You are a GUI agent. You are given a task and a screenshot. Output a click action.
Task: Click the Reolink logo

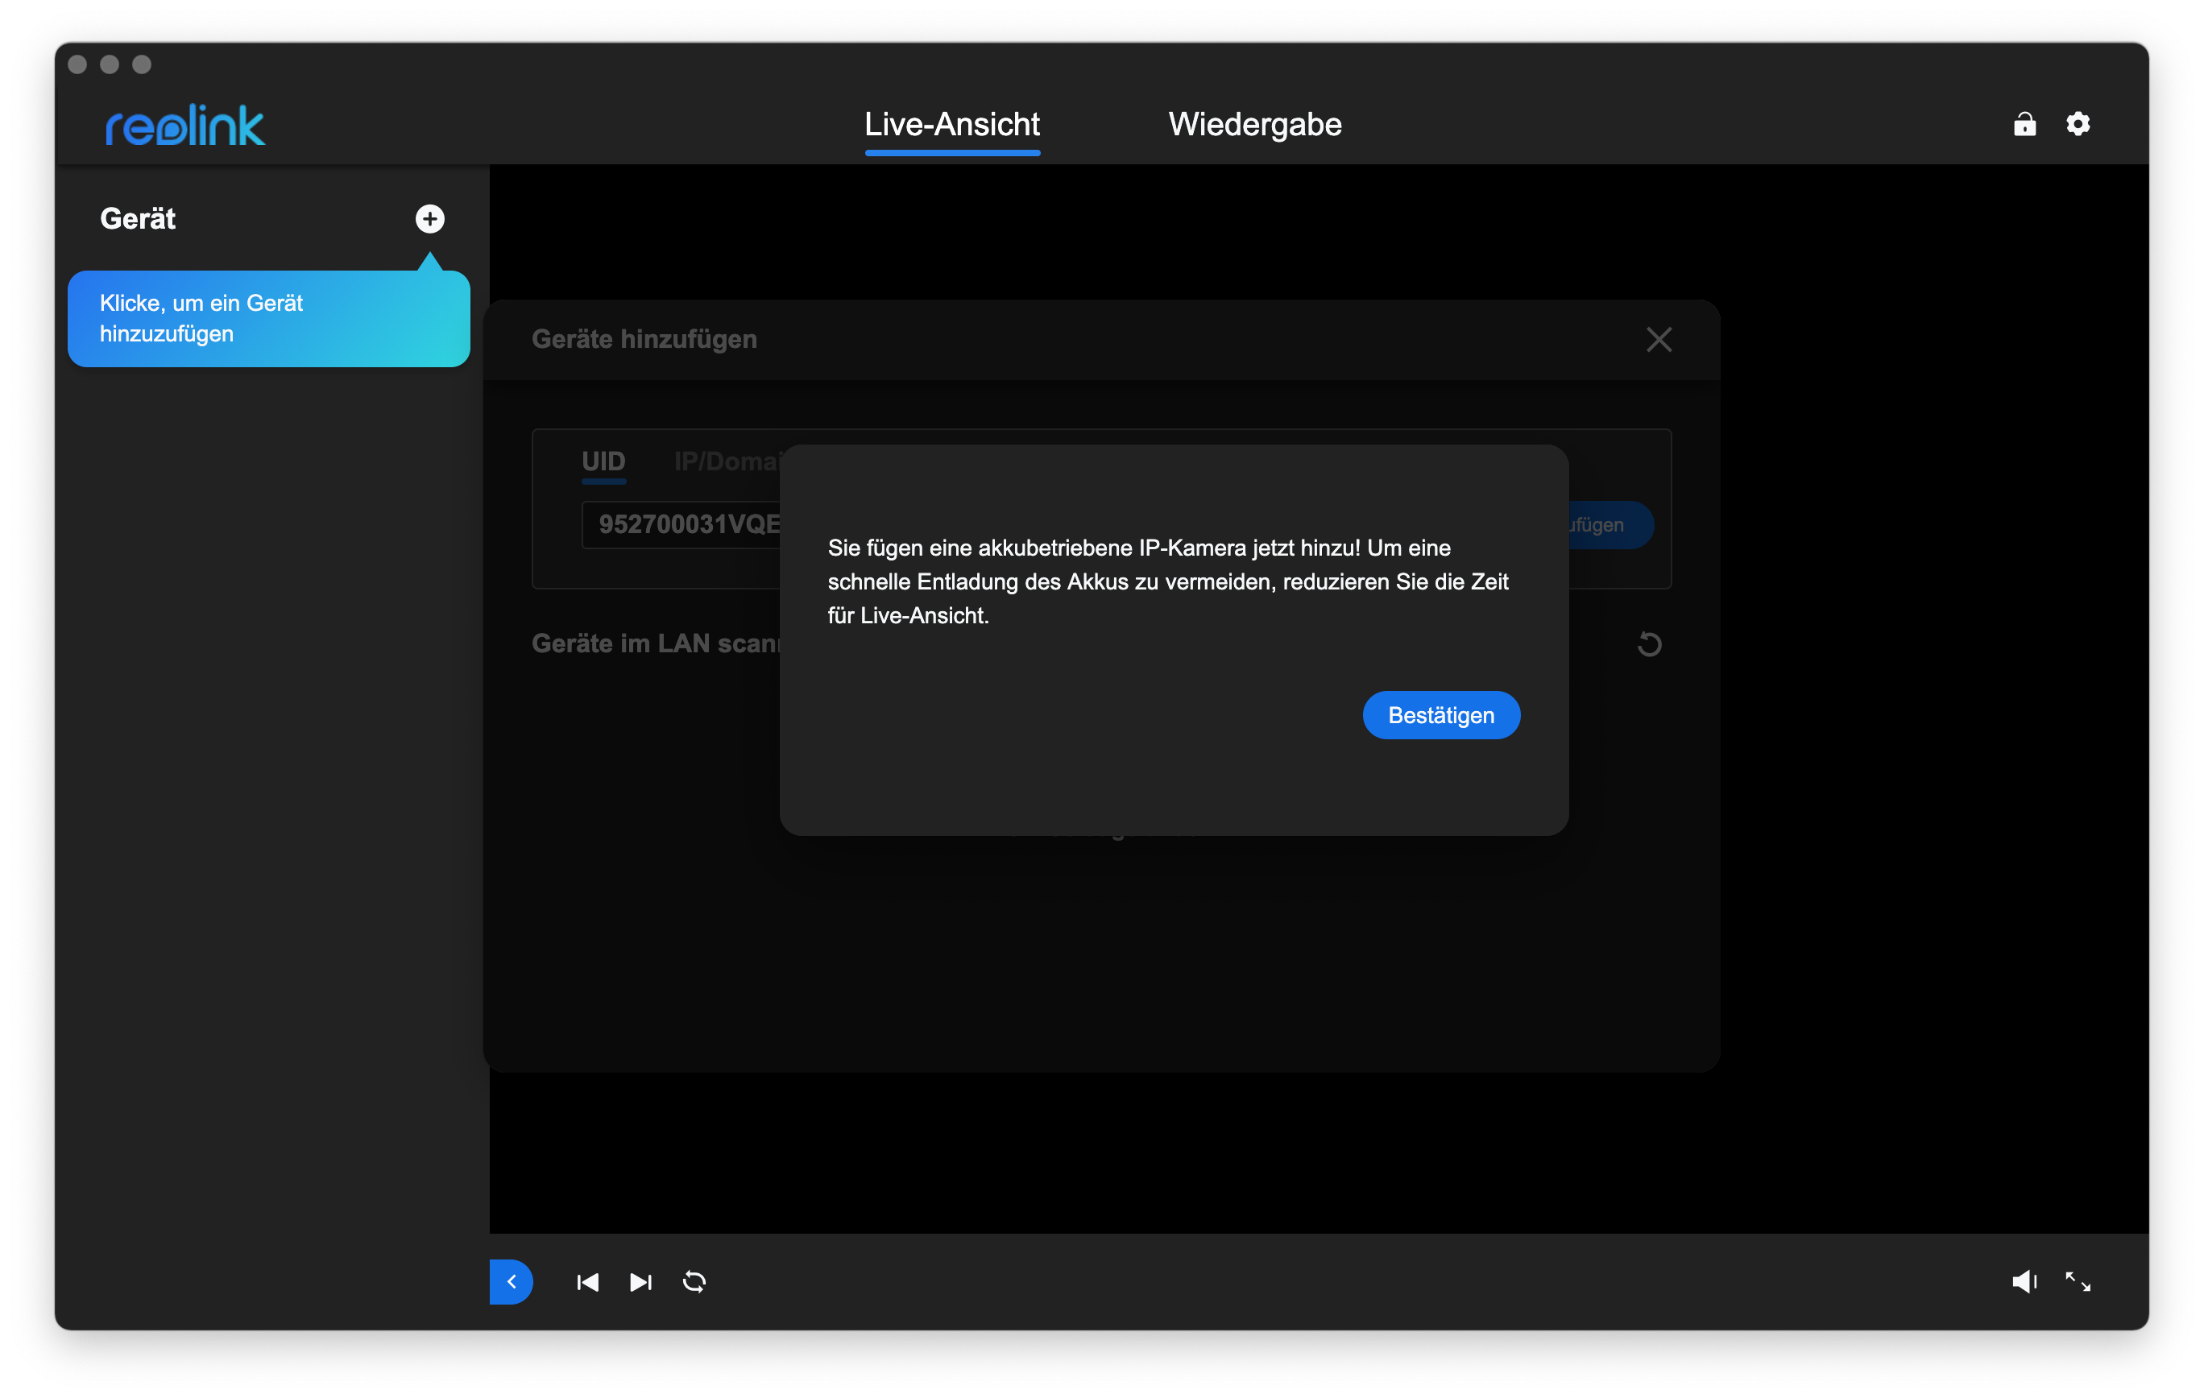pos(185,126)
